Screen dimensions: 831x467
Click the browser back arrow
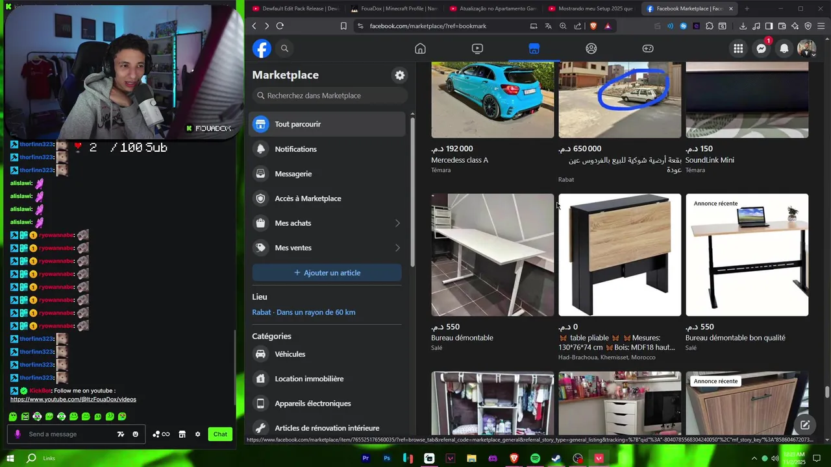tap(254, 26)
